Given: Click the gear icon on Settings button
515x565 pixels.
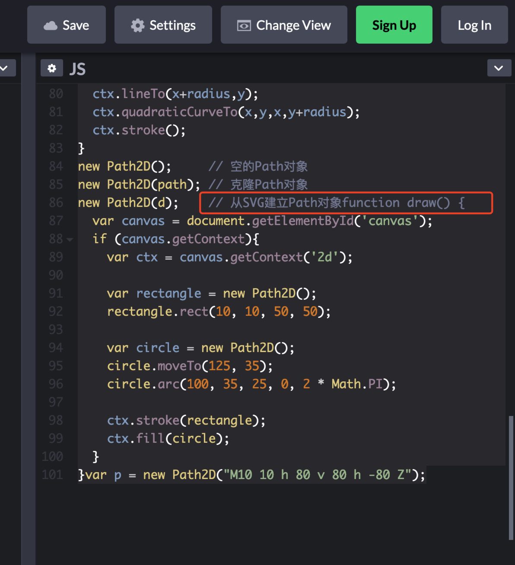Looking at the screenshot, I should pyautogui.click(x=138, y=25).
